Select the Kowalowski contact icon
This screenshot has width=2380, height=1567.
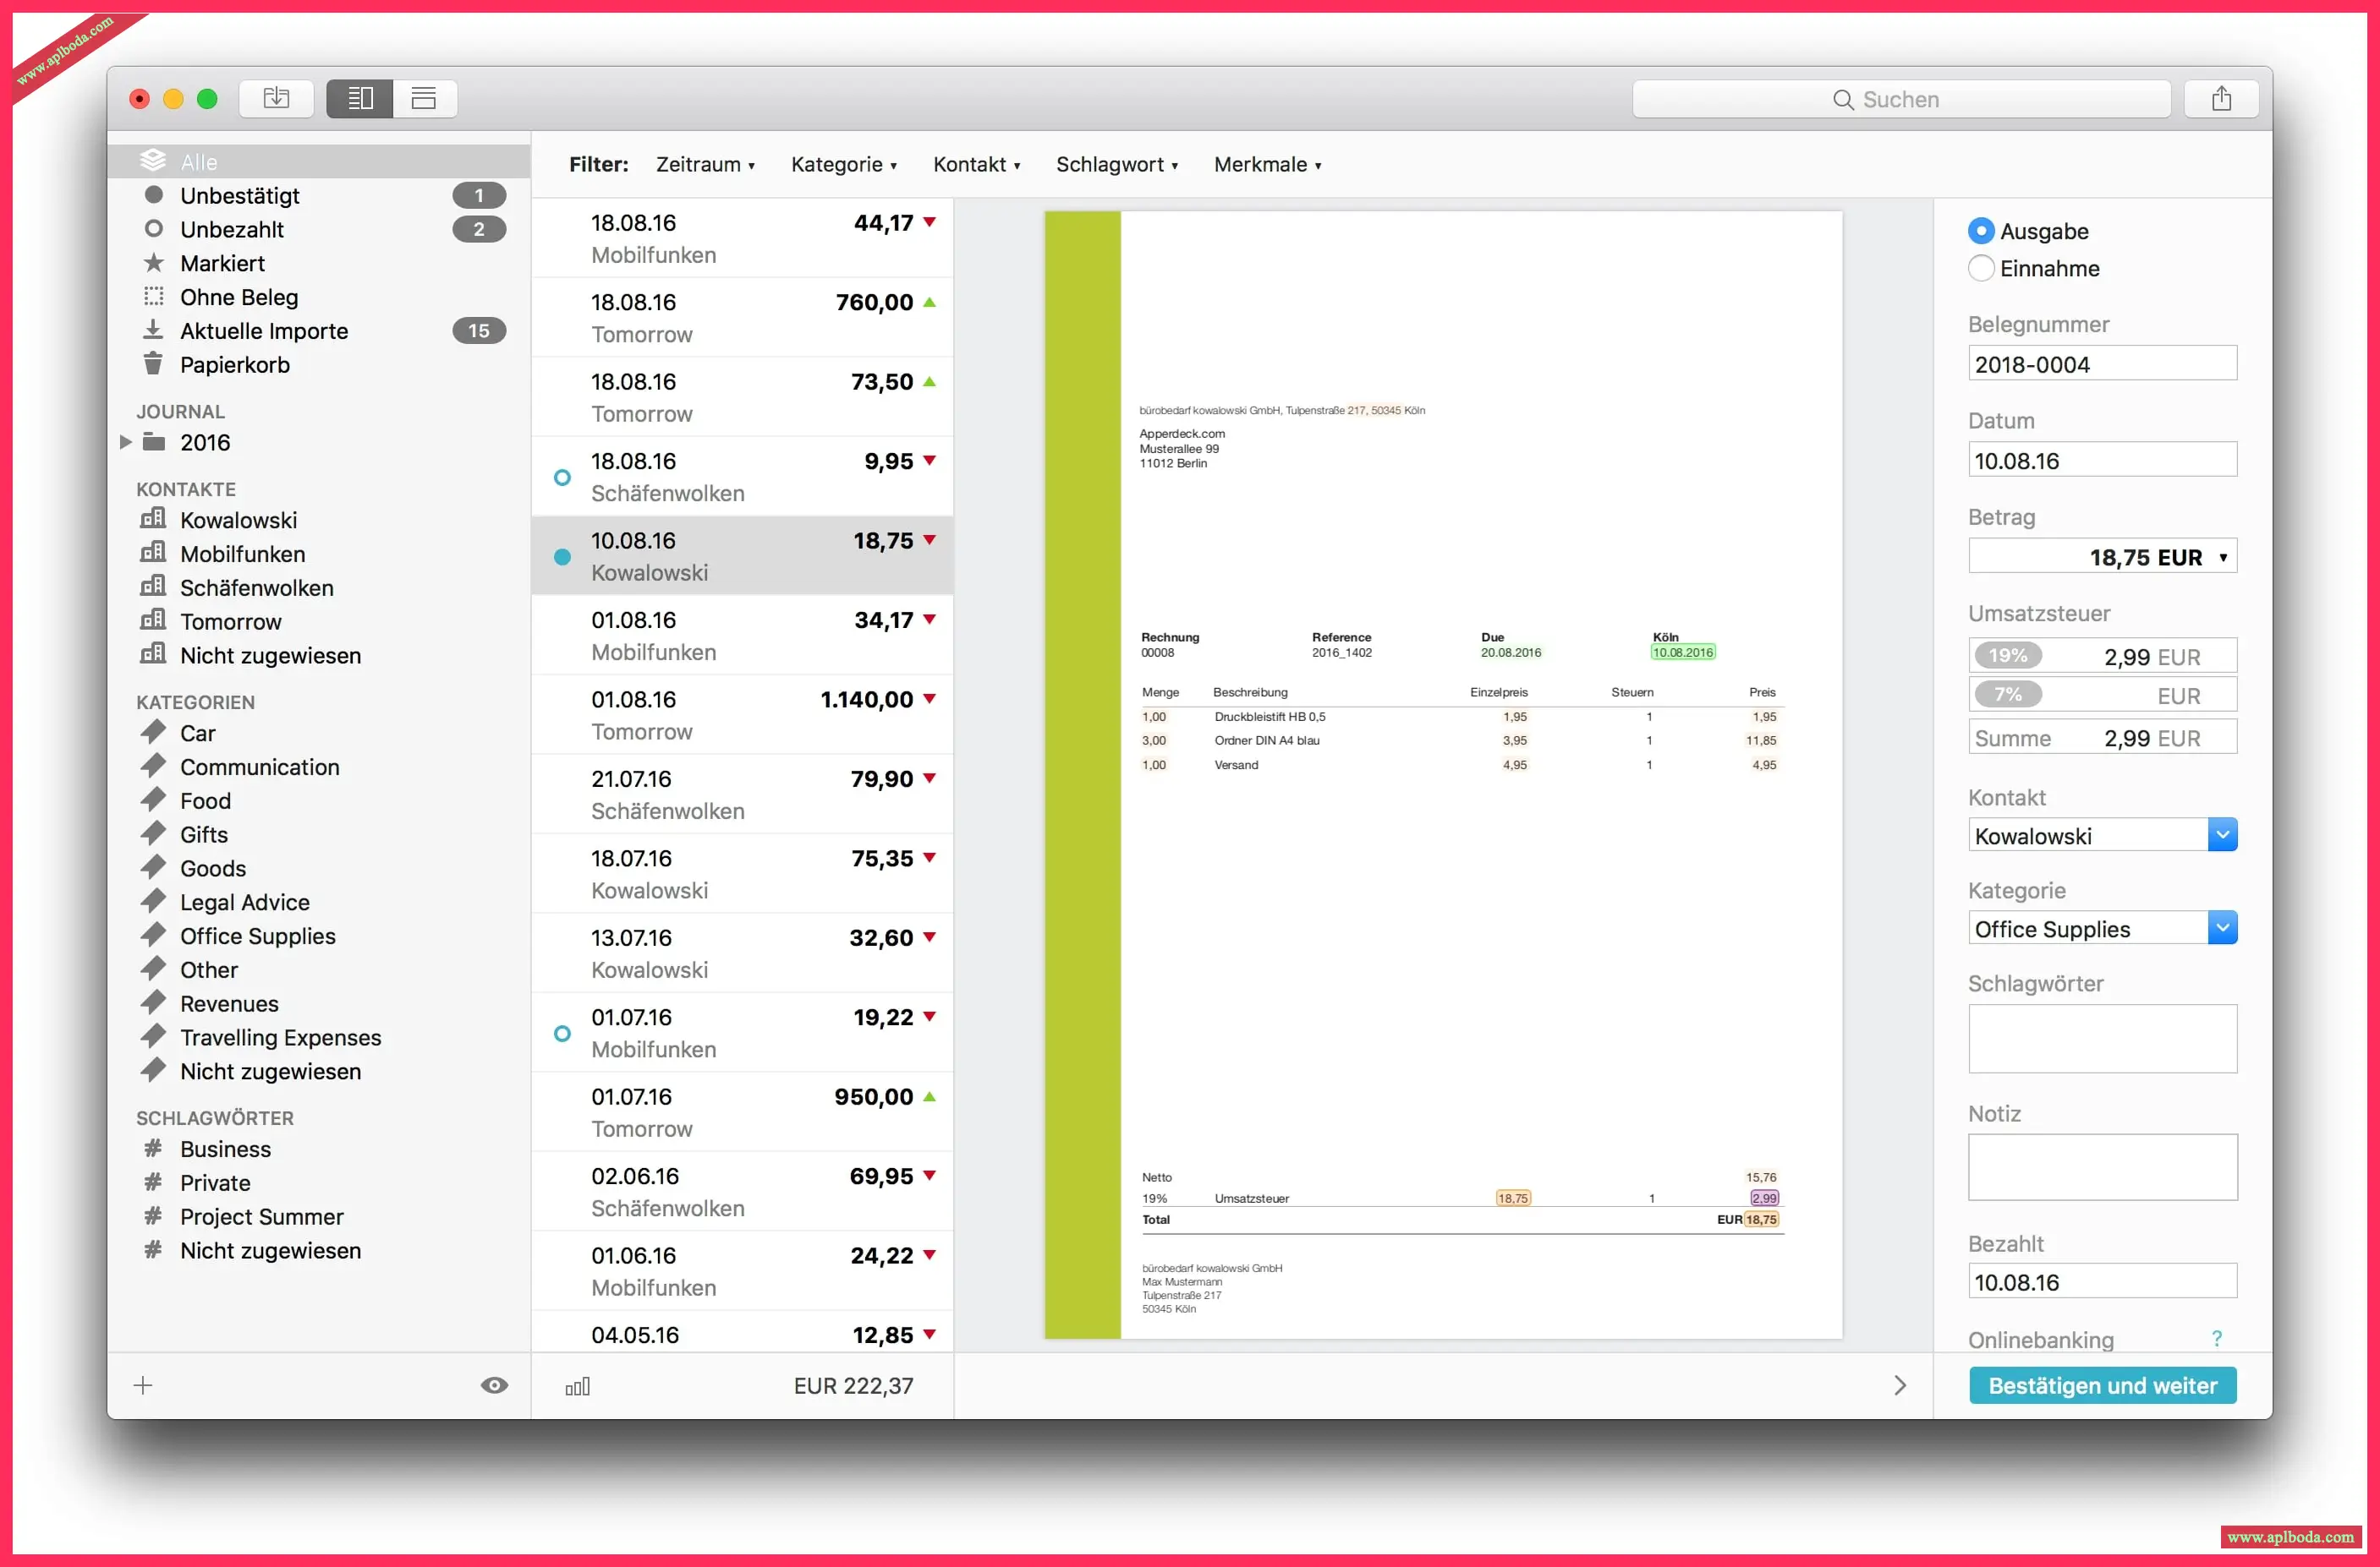(x=153, y=519)
